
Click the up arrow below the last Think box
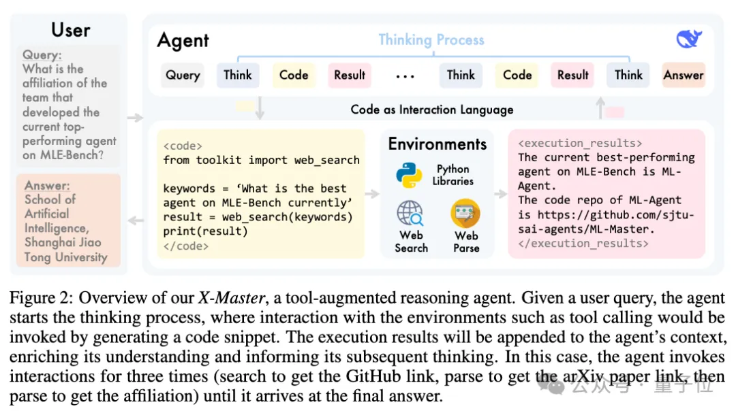[600, 108]
